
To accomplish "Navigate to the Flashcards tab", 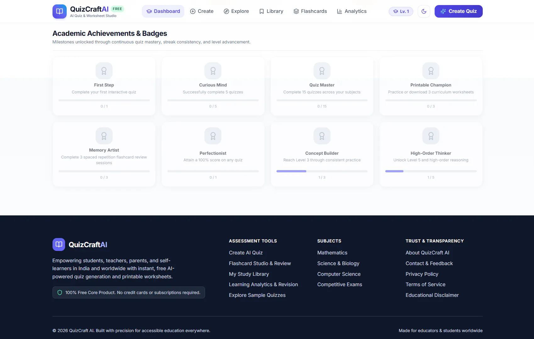I will [310, 11].
